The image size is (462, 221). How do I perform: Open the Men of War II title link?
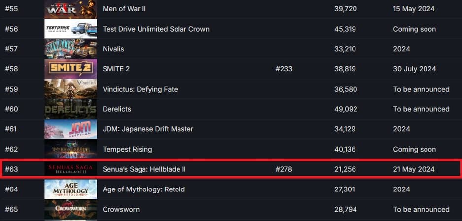pos(124,9)
